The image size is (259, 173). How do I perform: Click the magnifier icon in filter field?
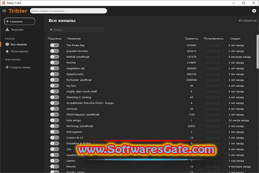click(x=51, y=30)
